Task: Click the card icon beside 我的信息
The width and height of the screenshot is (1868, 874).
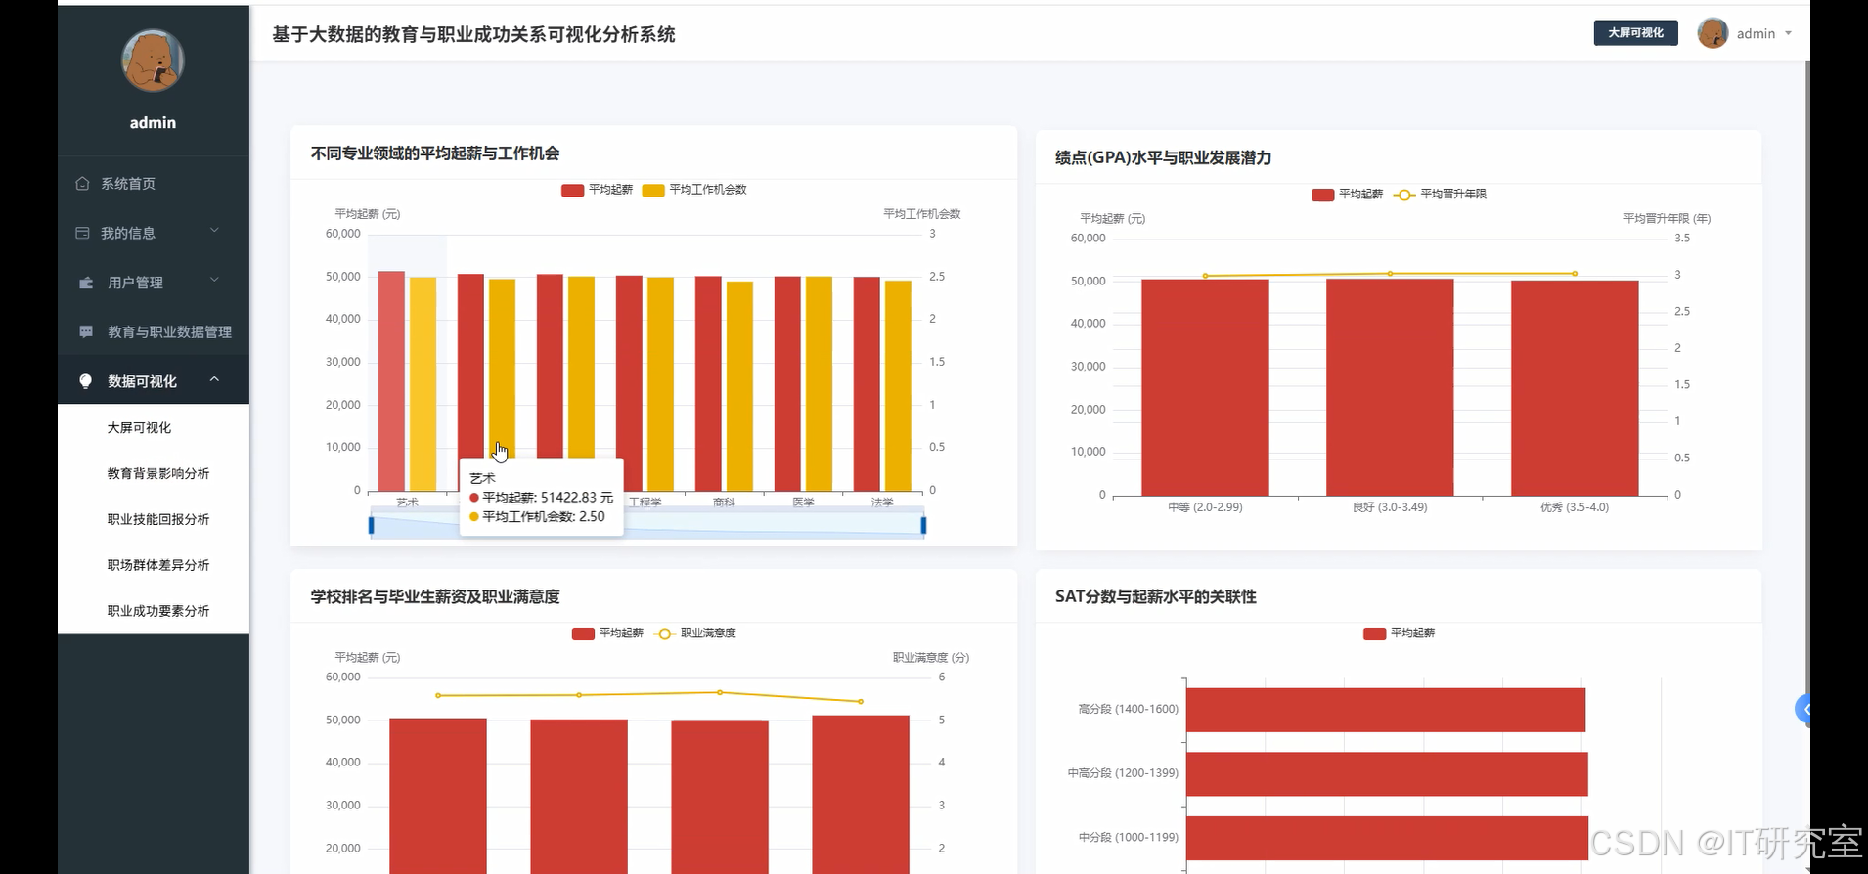Action: pos(82,233)
